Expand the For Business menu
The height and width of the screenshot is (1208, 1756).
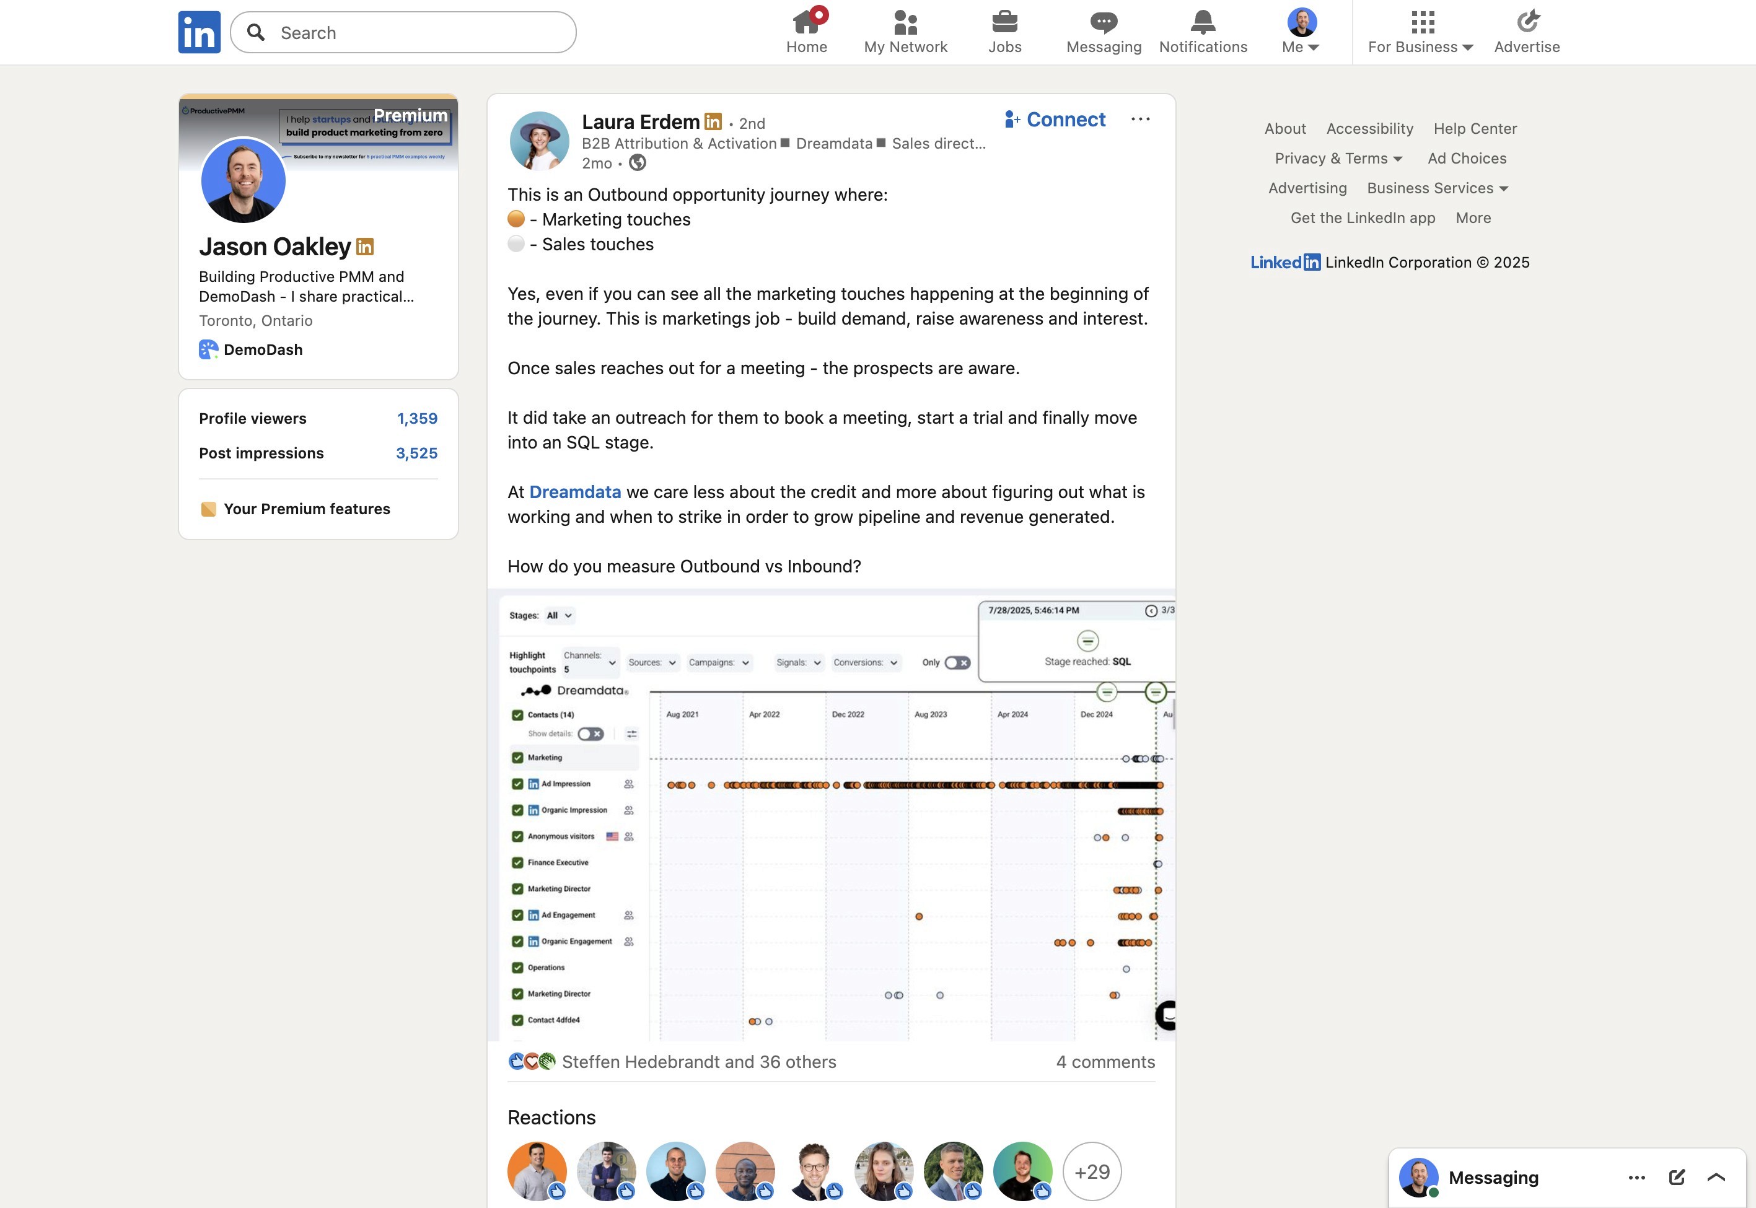pos(1421,32)
